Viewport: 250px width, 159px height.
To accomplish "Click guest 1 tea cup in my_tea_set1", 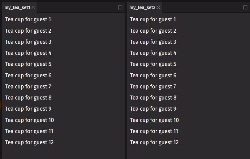I will tap(28, 19).
